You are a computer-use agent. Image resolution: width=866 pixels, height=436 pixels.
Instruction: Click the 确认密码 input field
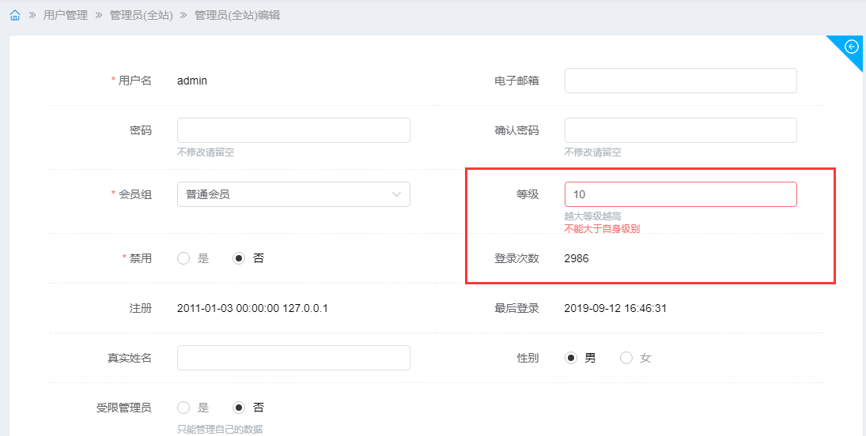680,130
